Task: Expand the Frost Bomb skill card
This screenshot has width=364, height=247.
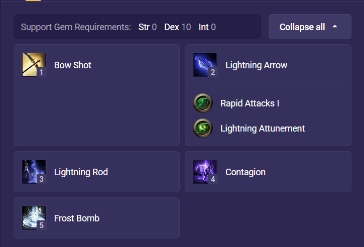Action: coord(96,218)
